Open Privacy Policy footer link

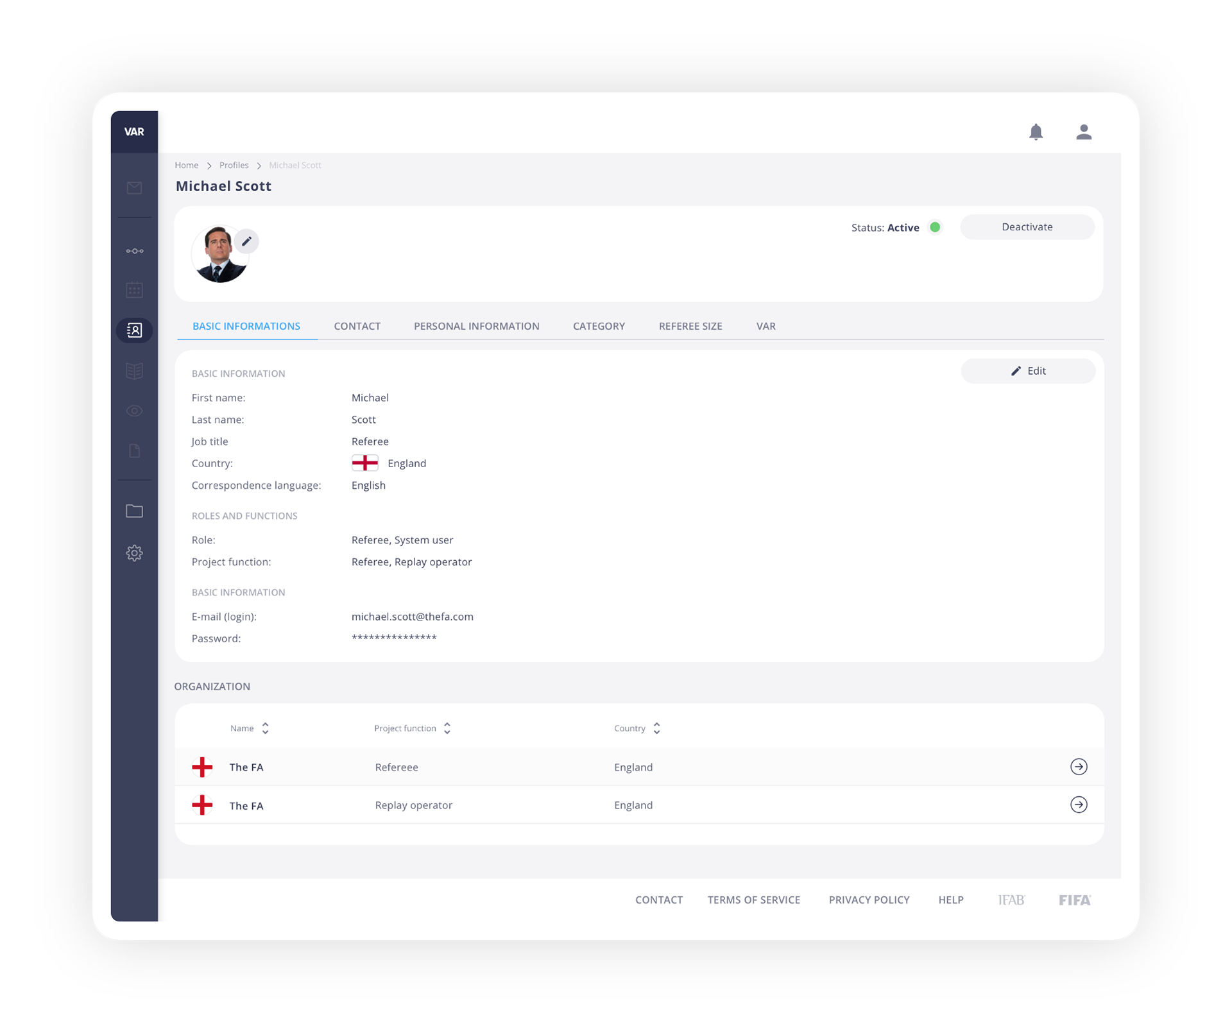click(869, 900)
